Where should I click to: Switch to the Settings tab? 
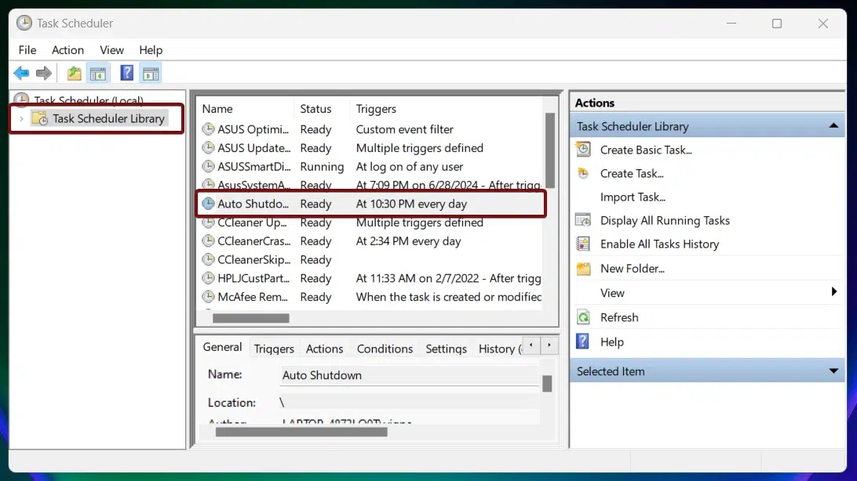(446, 349)
